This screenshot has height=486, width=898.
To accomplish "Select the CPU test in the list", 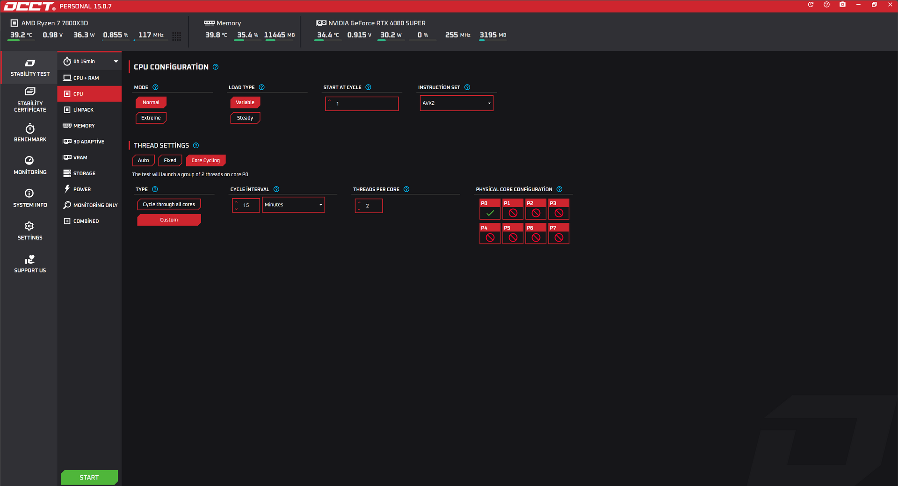I will pyautogui.click(x=89, y=94).
